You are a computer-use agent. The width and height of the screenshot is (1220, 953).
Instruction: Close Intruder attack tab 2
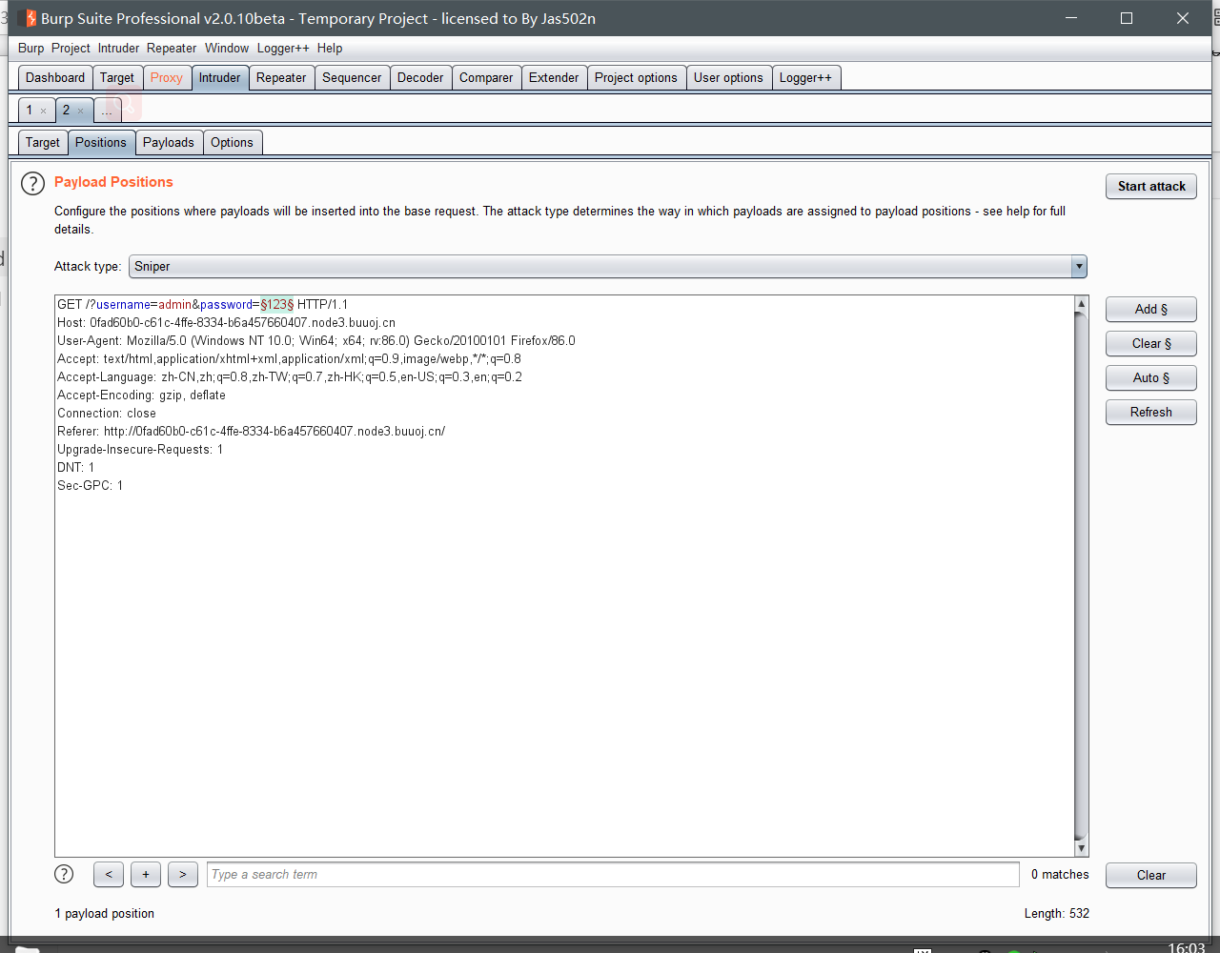click(80, 112)
